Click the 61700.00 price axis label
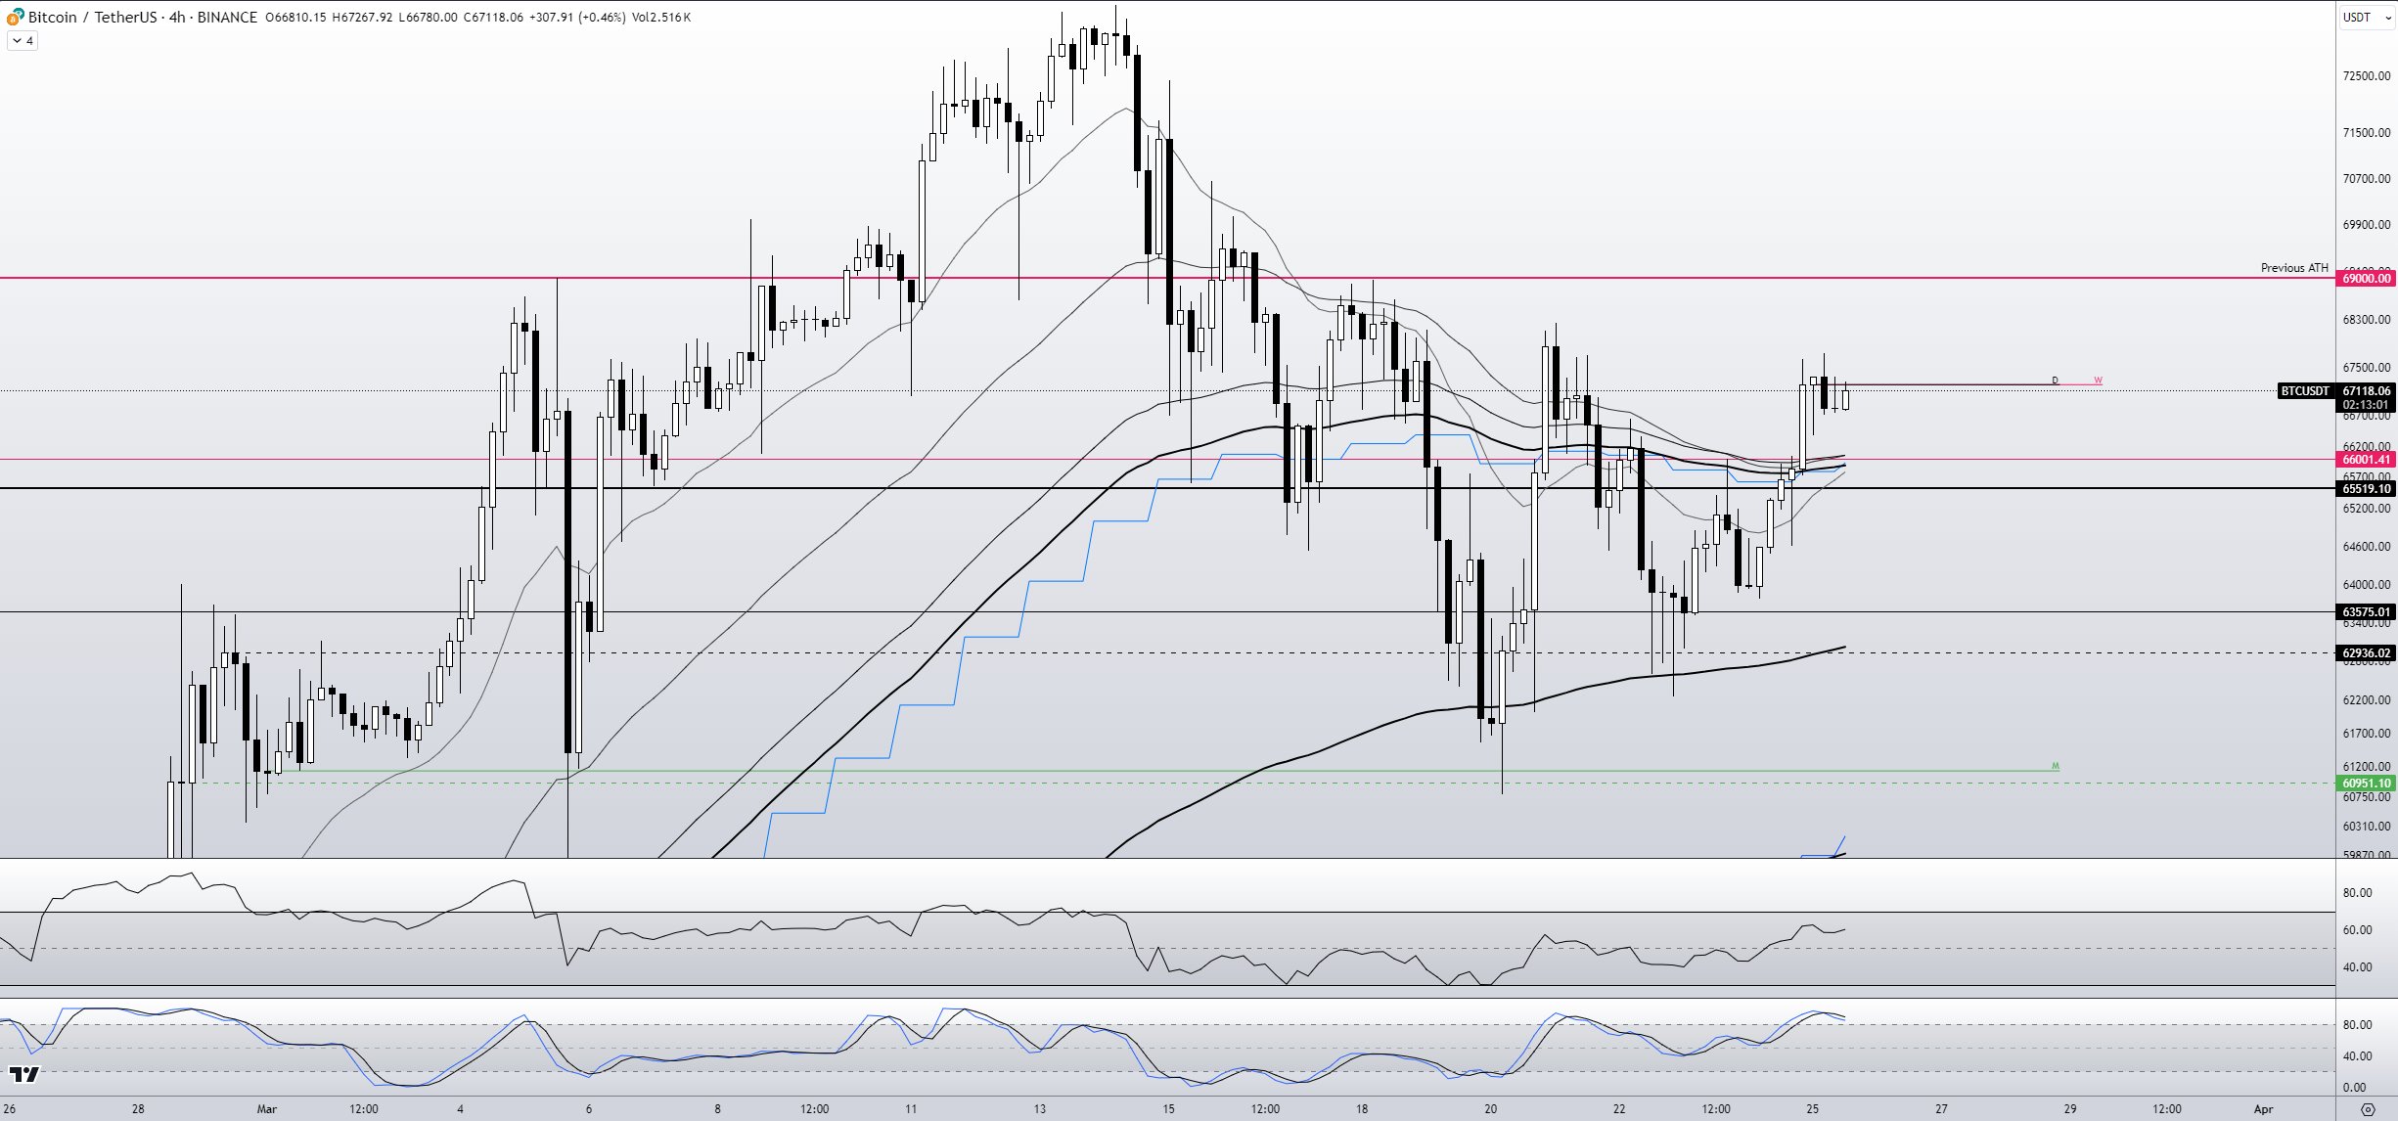The width and height of the screenshot is (2398, 1121). click(x=2366, y=733)
